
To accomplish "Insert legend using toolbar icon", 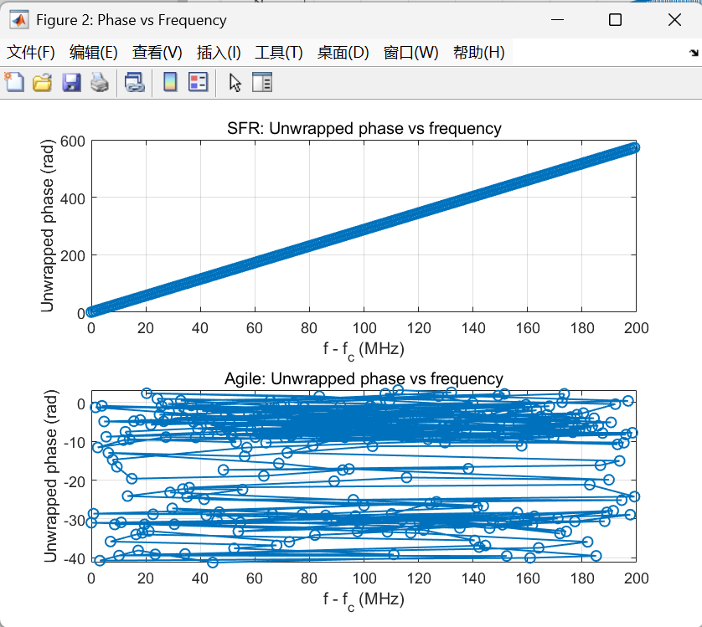I will click(x=199, y=82).
